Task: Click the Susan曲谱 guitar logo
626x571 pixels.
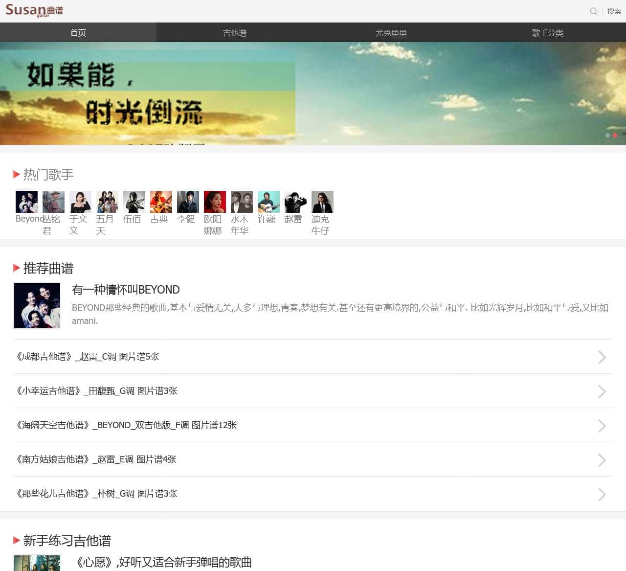Action: [x=34, y=10]
